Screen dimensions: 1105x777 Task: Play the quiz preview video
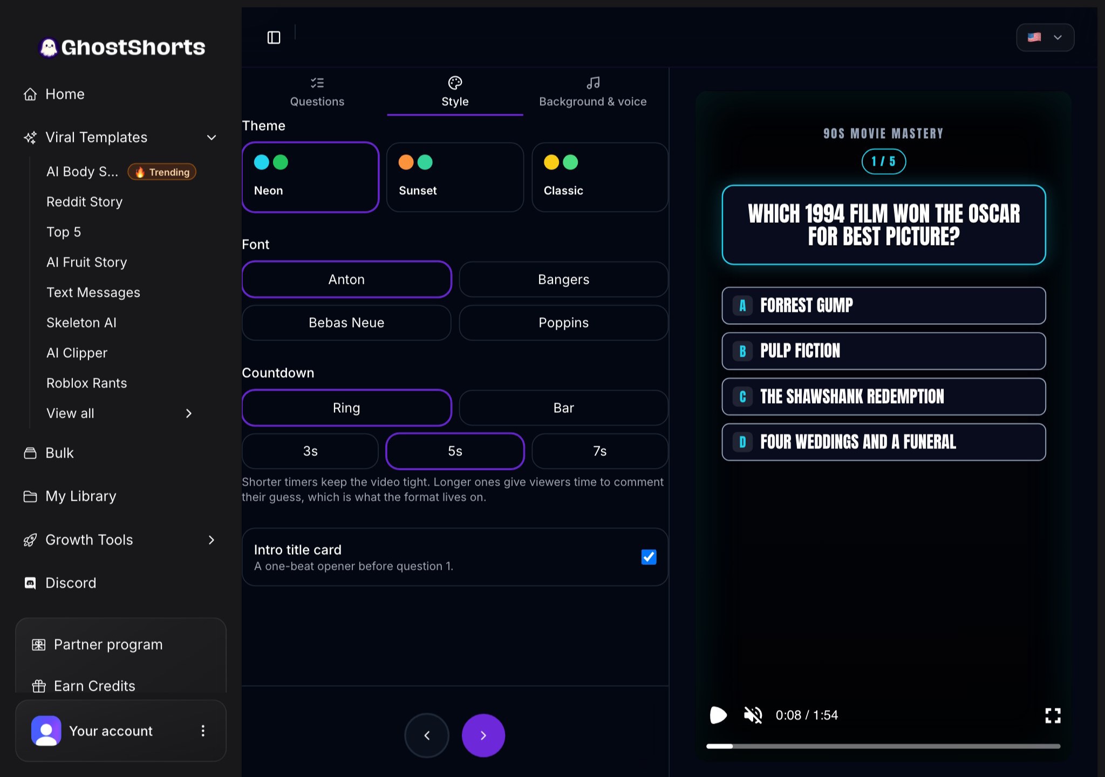[718, 715]
